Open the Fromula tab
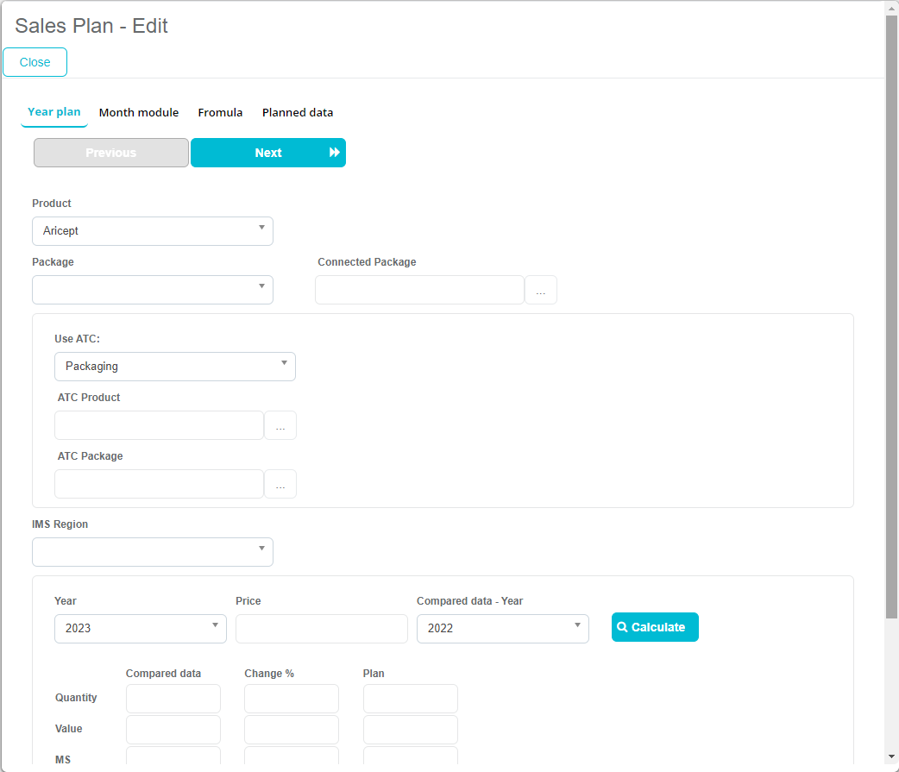Viewport: 899px width, 772px height. pyautogui.click(x=220, y=113)
